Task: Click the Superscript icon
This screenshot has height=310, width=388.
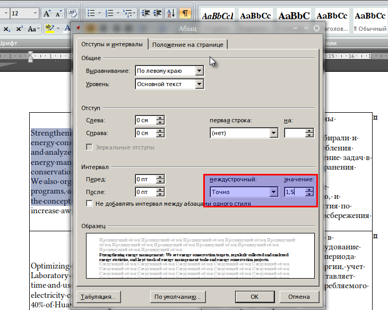Action: [x=19, y=29]
